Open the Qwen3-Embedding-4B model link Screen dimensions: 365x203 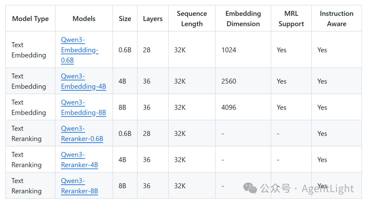pos(83,81)
